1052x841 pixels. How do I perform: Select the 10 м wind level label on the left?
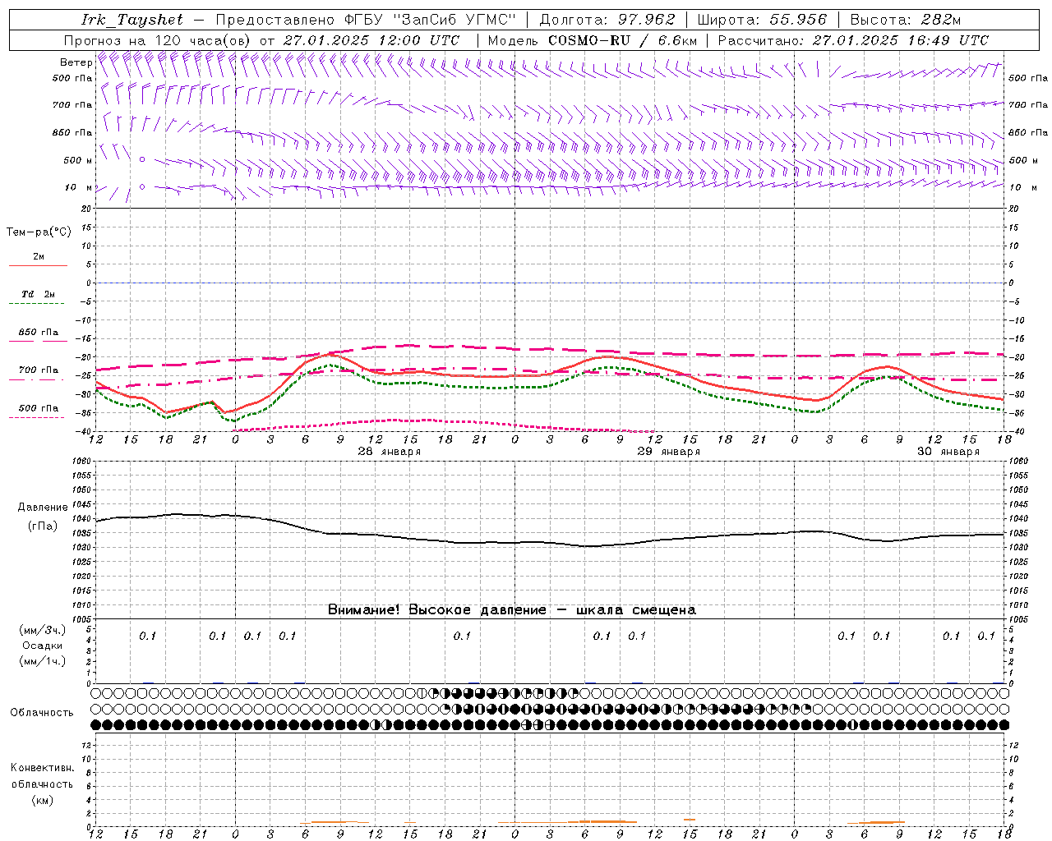79,187
